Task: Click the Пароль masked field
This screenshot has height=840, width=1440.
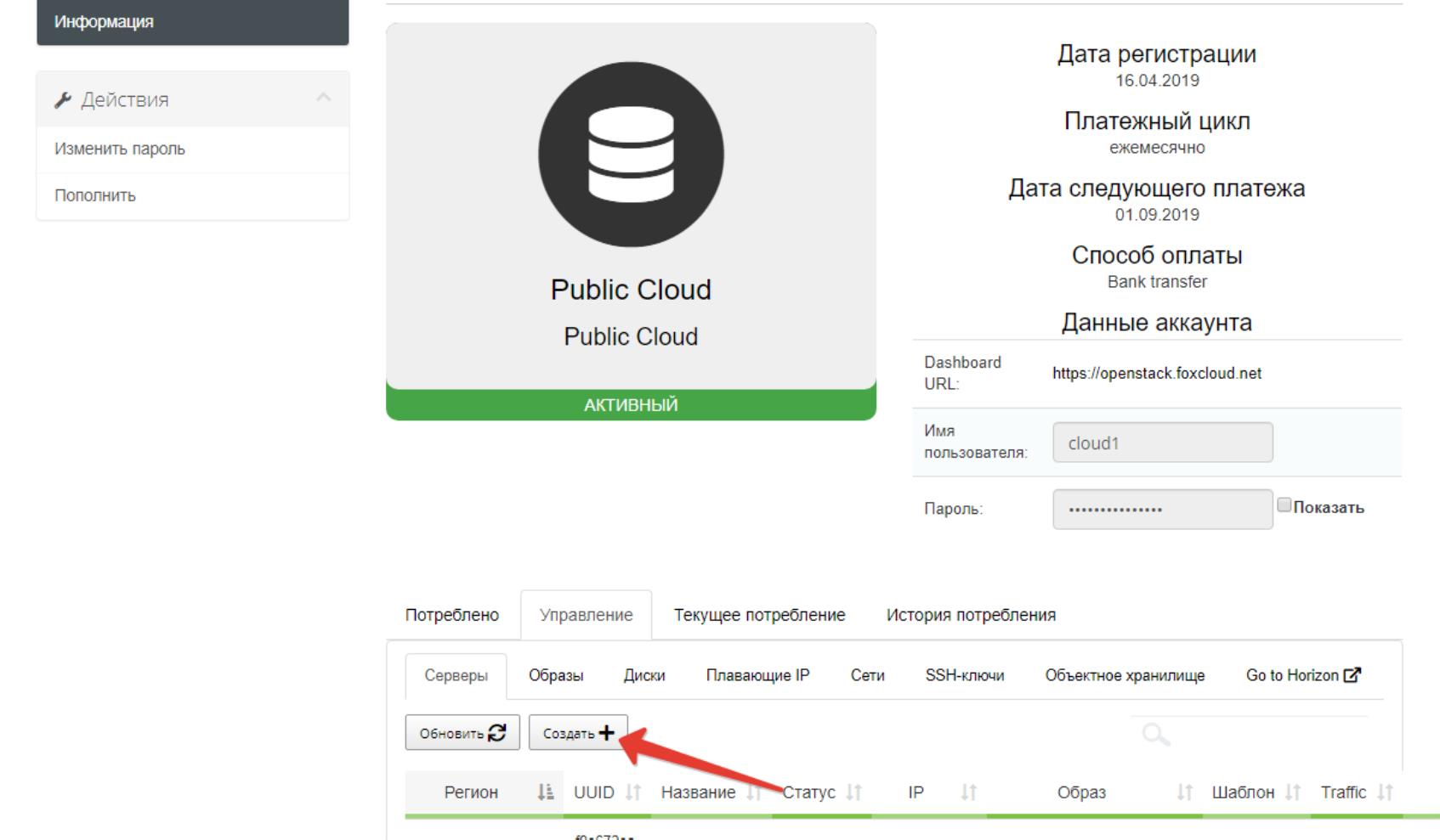Action: (x=1162, y=510)
